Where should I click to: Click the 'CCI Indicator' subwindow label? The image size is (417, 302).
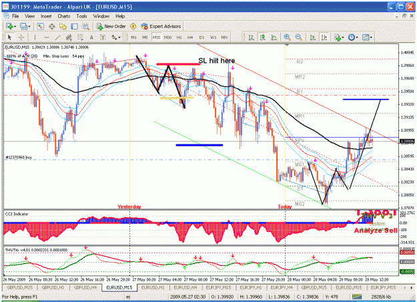(17, 214)
